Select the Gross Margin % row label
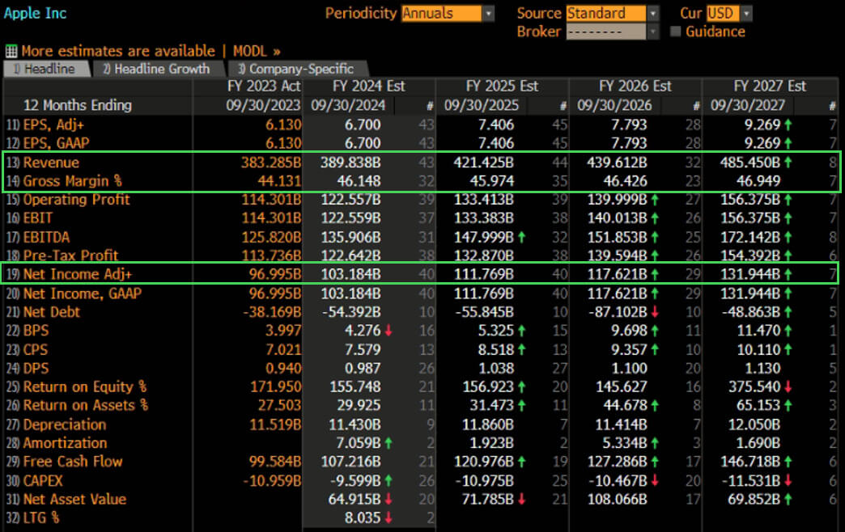The width and height of the screenshot is (845, 532). [72, 181]
